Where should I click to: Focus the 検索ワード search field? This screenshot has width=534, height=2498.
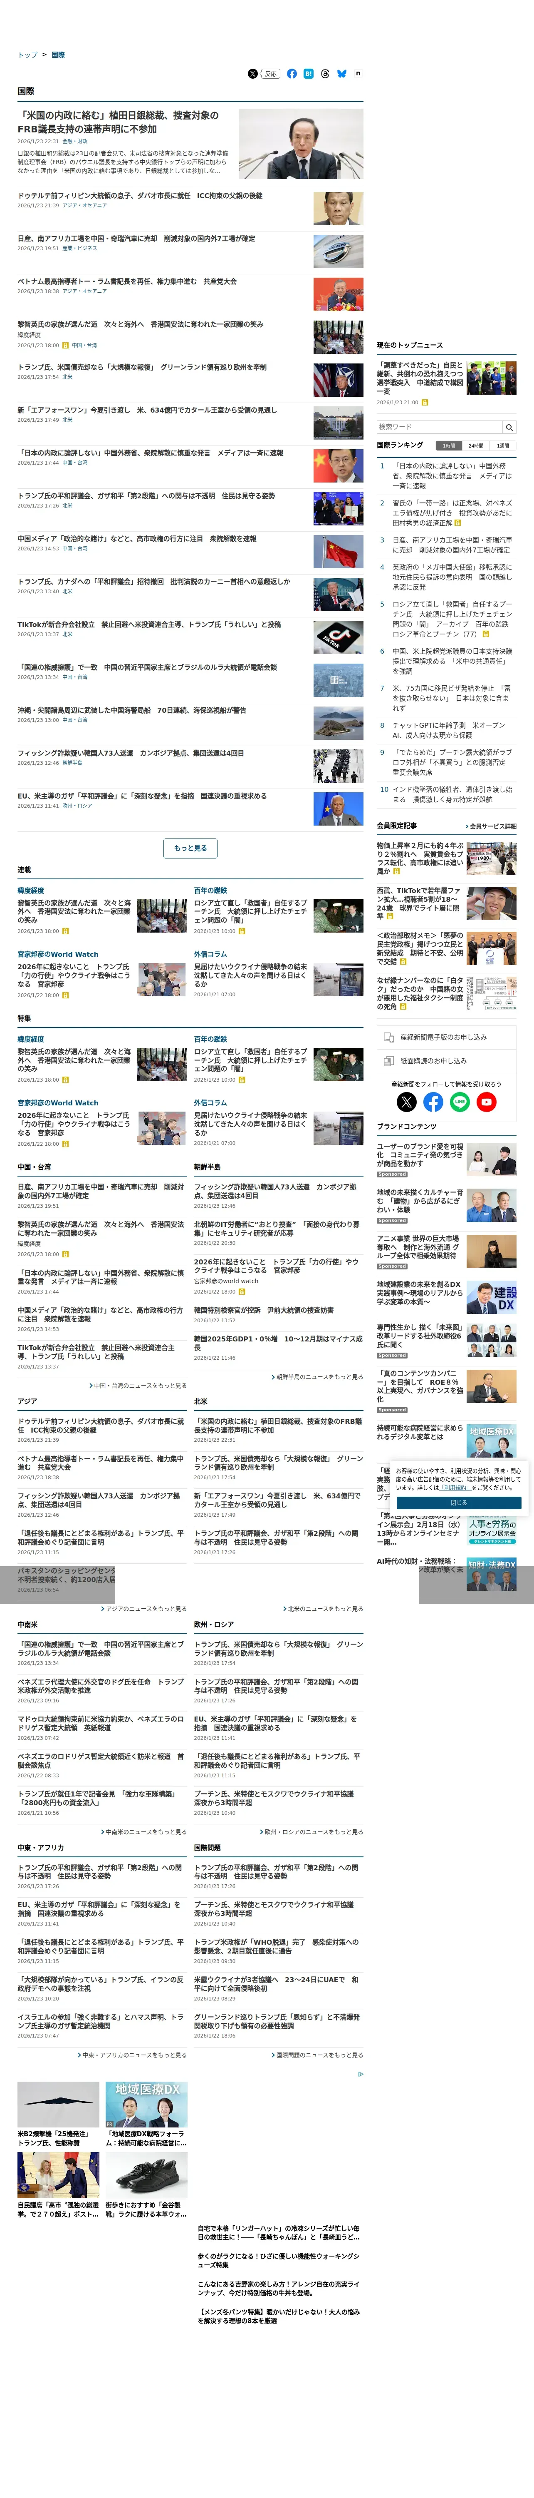(439, 427)
